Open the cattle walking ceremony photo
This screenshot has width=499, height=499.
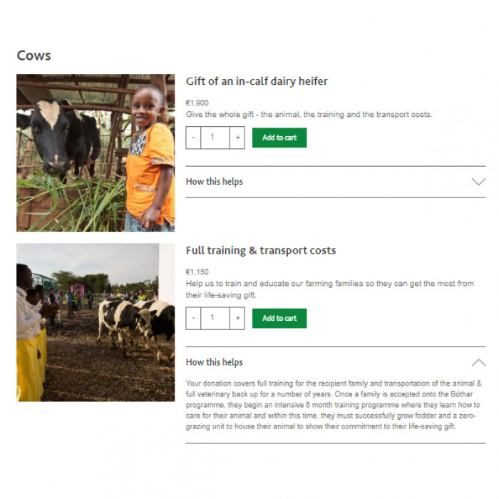coord(96,322)
